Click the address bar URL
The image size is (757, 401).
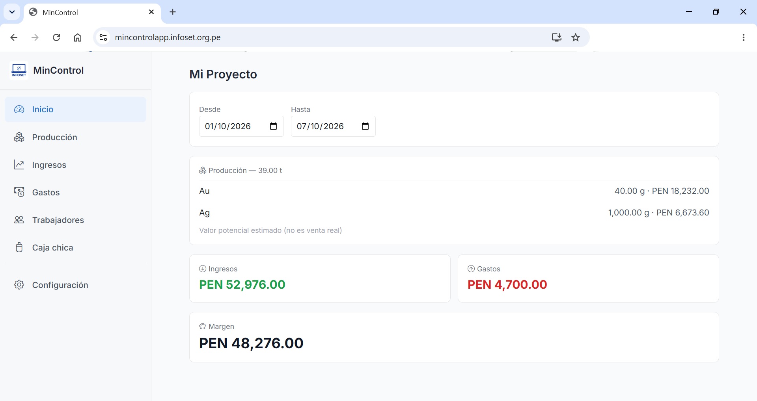tap(168, 37)
